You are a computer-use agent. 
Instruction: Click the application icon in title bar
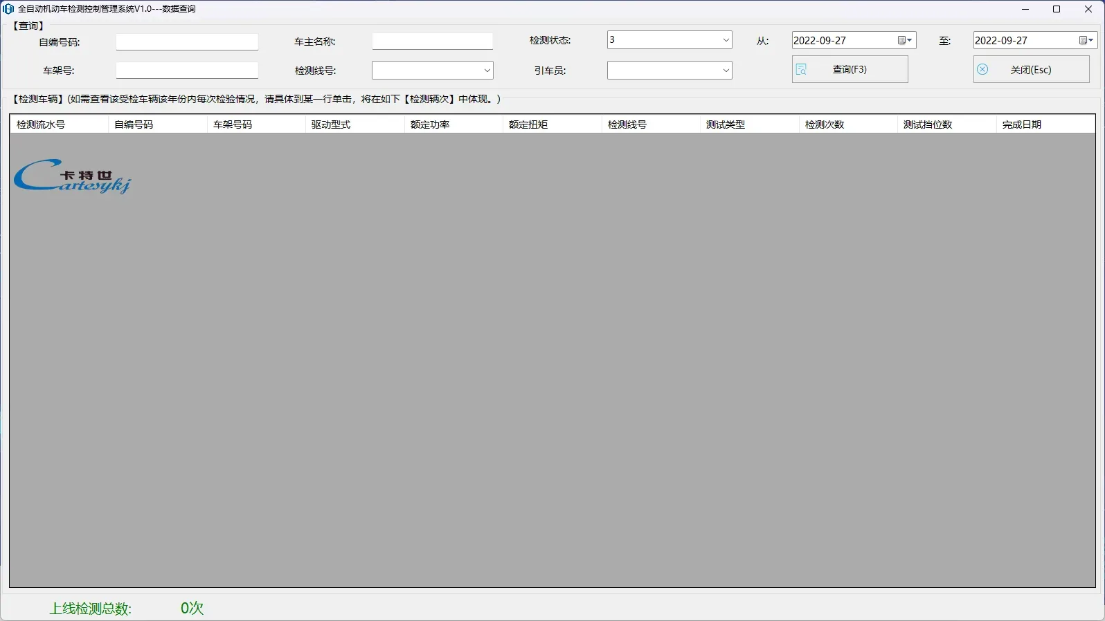coord(8,9)
